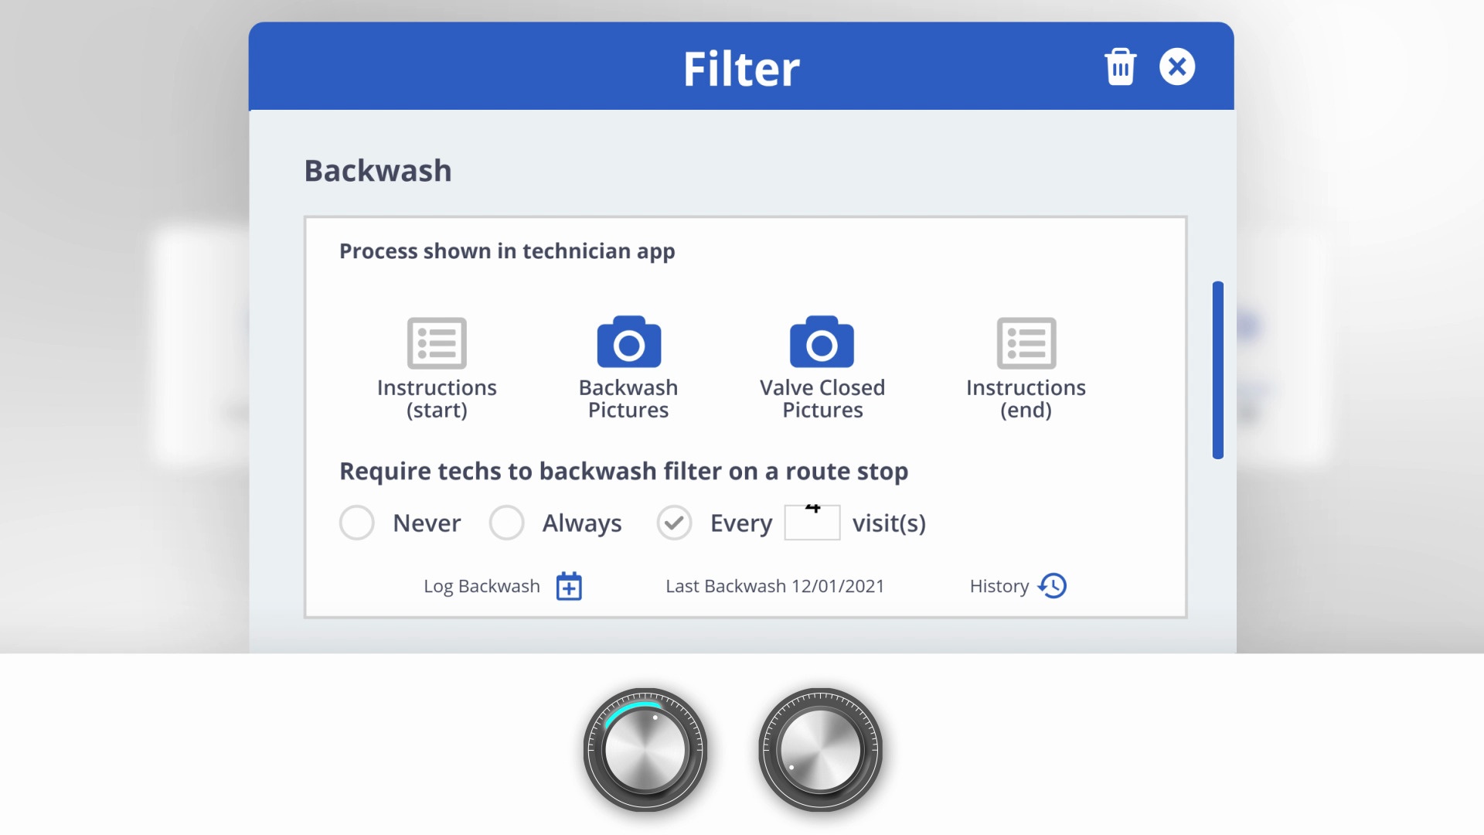
Task: Toggle the Every visit(s) checked option
Action: (x=674, y=523)
